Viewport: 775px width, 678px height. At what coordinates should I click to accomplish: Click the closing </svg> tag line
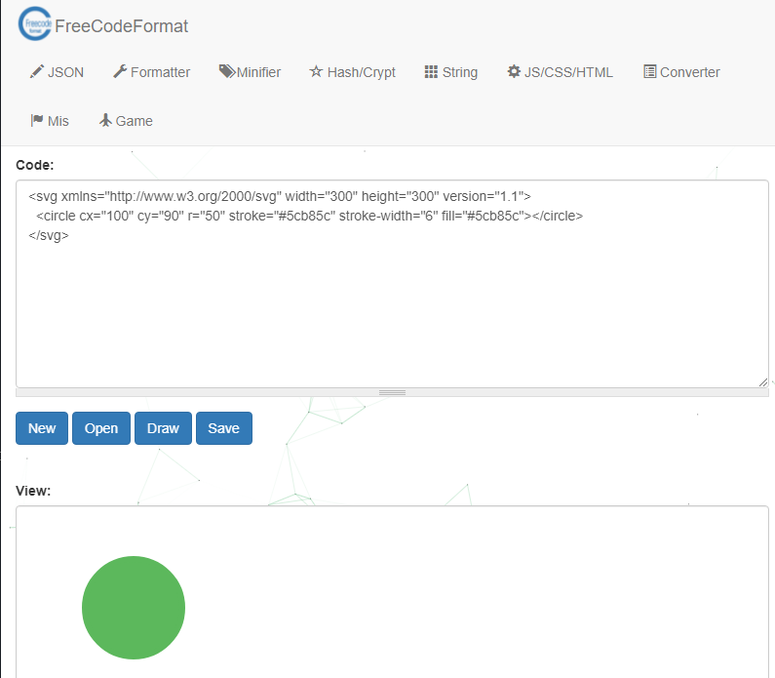(x=49, y=235)
